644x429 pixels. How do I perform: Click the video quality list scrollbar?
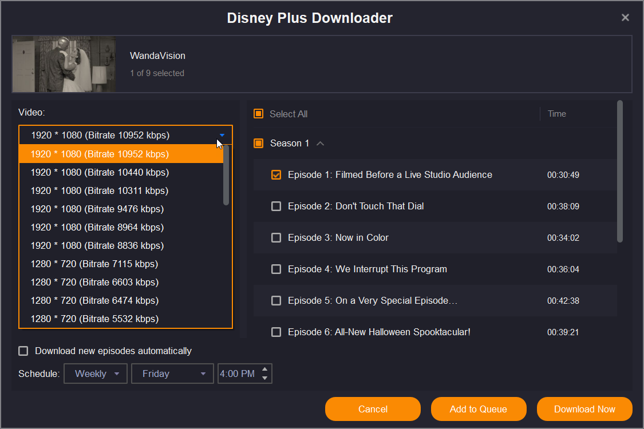click(226, 175)
